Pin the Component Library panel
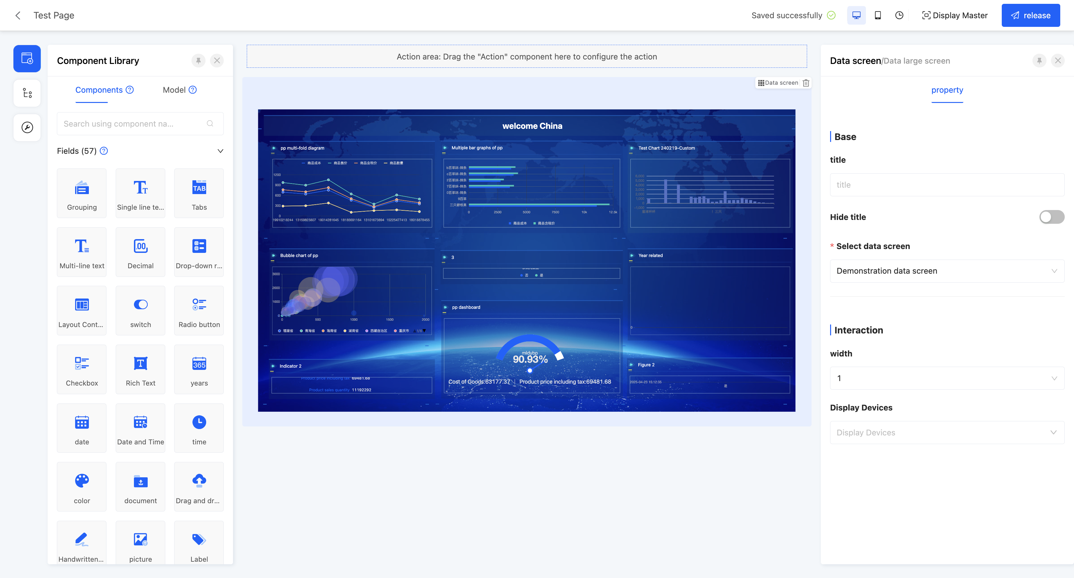1074x578 pixels. pos(198,61)
